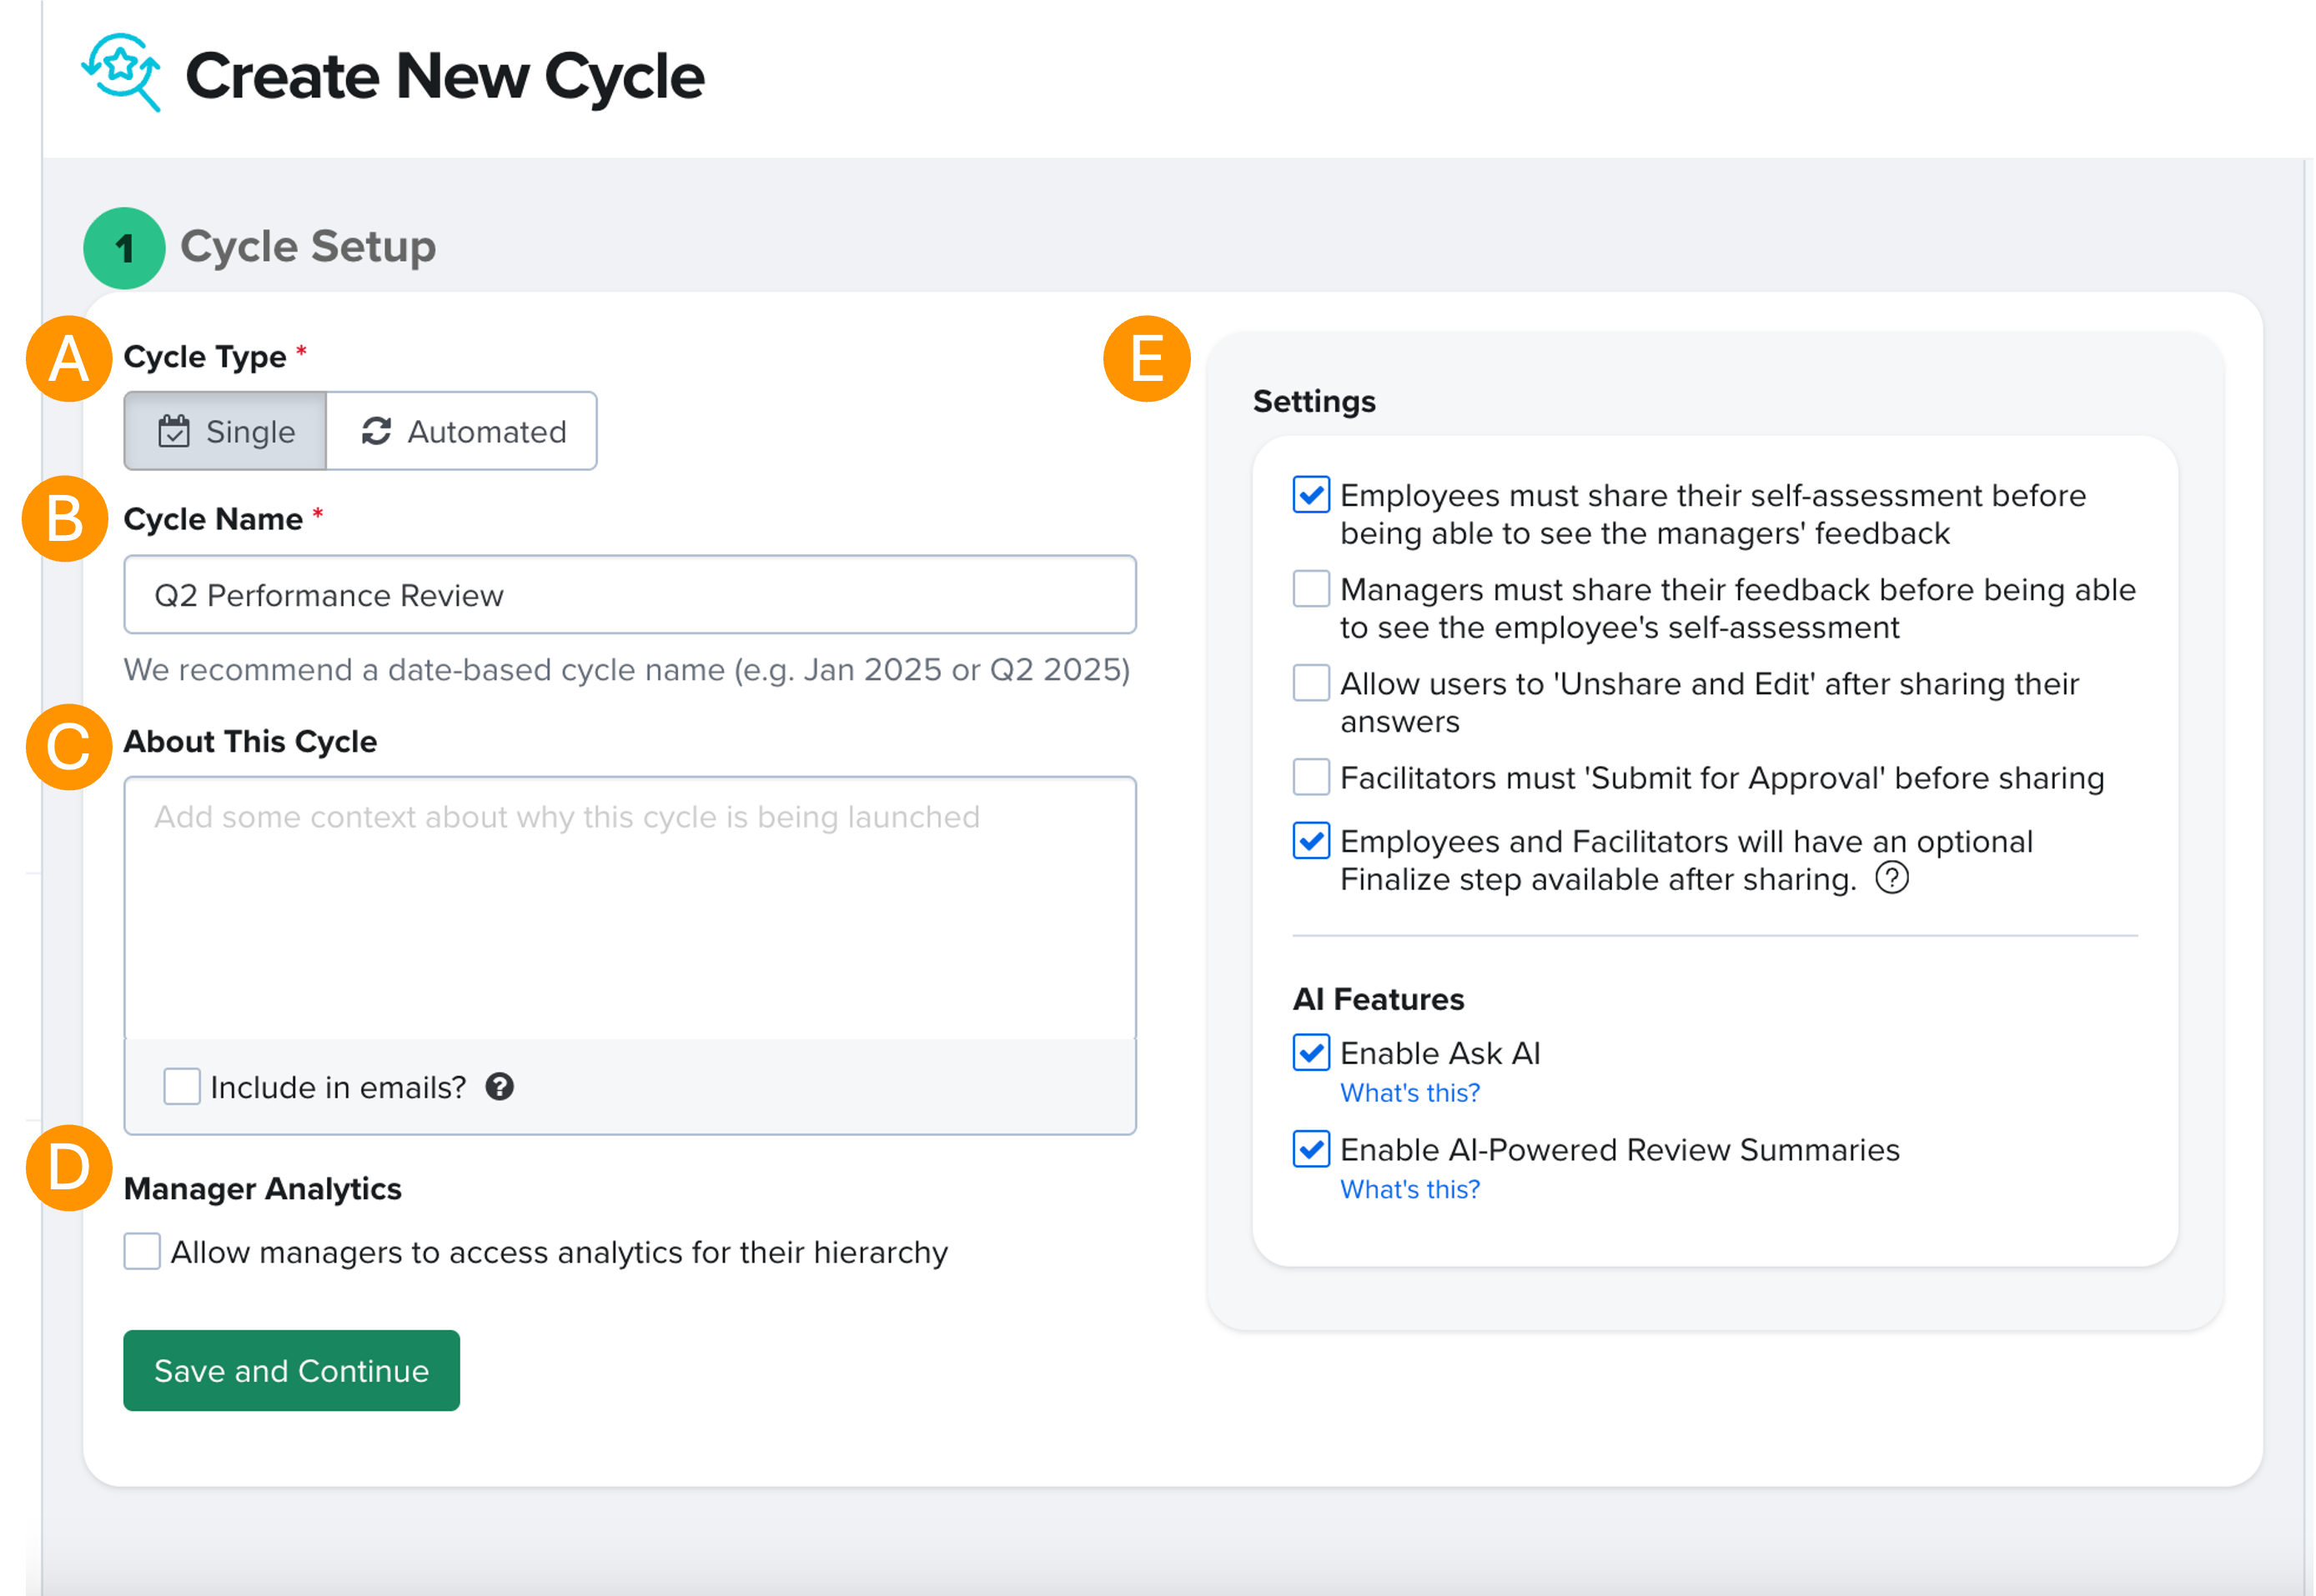
Task: Click the step 1 green circle badge
Action: (124, 248)
